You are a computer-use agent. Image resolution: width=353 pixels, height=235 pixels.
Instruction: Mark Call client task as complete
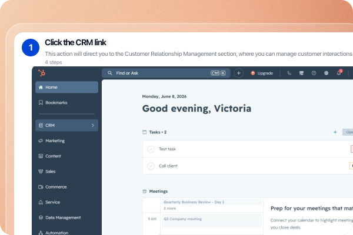(151, 166)
